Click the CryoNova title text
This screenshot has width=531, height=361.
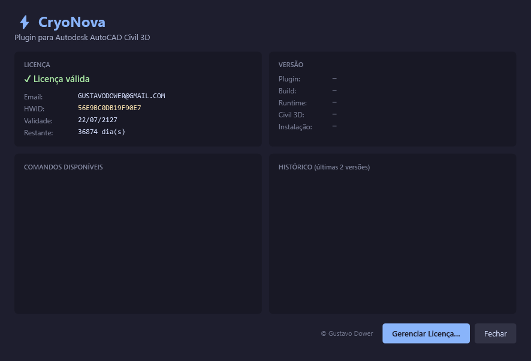coord(72,22)
